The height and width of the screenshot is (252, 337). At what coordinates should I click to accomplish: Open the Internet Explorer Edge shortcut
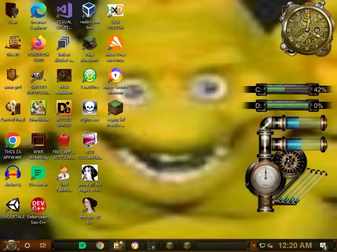click(x=38, y=10)
